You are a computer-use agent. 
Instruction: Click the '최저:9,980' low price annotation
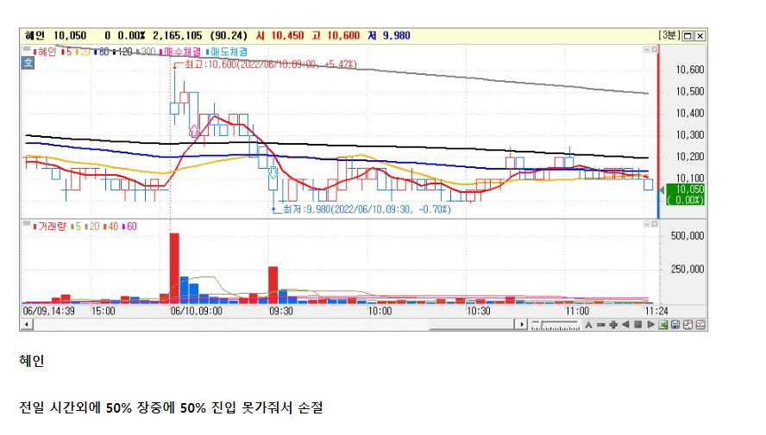[x=367, y=209]
